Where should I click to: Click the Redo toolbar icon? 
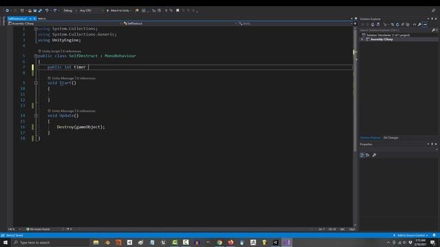[55, 10]
